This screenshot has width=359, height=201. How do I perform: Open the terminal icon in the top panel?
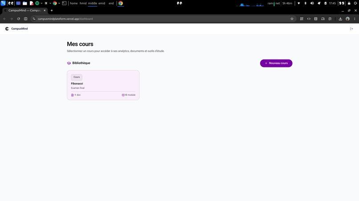(64, 4)
